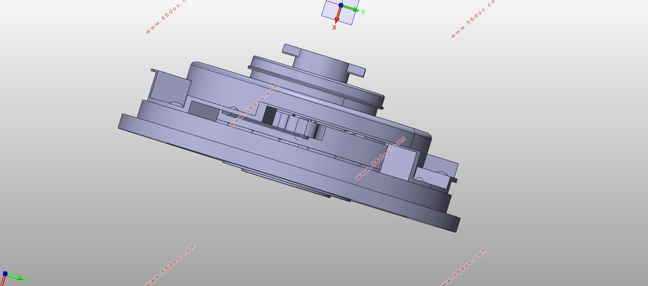Pick the right flange tab on the top hub
Viewport: 648px width, 286px height.
pyautogui.click(x=357, y=70)
